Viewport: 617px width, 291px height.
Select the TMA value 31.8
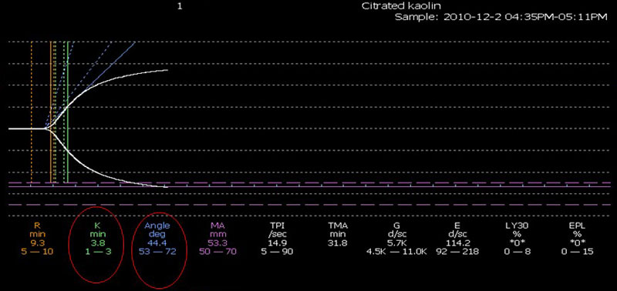pyautogui.click(x=338, y=243)
